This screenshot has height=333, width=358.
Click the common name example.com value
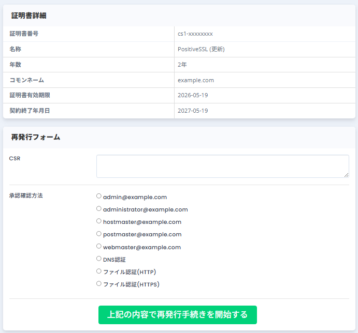(x=196, y=80)
